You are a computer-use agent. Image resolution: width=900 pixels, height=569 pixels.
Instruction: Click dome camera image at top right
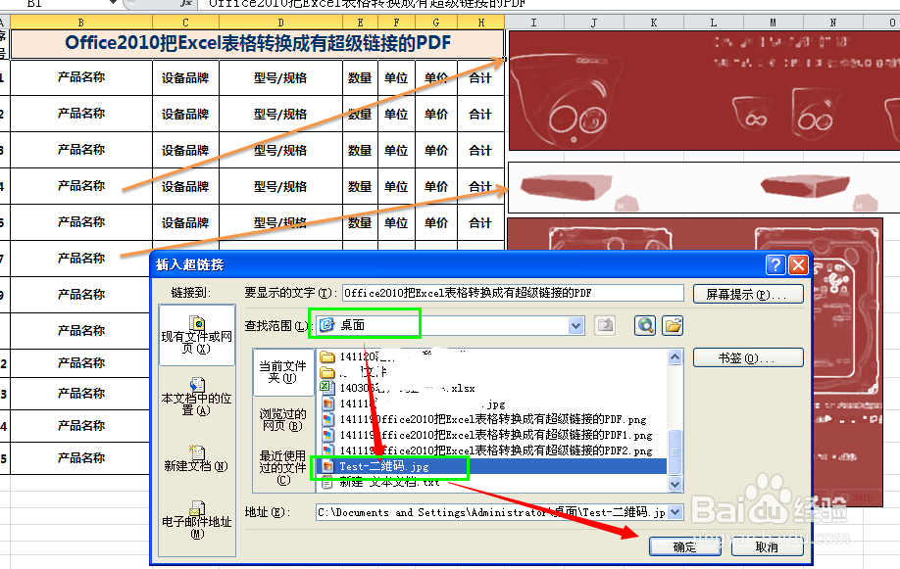tap(704, 91)
